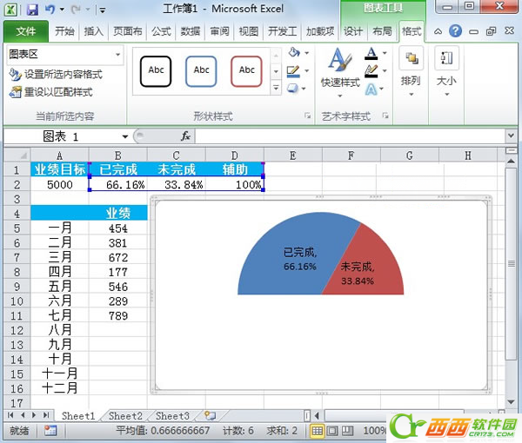Switch to Page Break Preview in status bar

pos(347,431)
